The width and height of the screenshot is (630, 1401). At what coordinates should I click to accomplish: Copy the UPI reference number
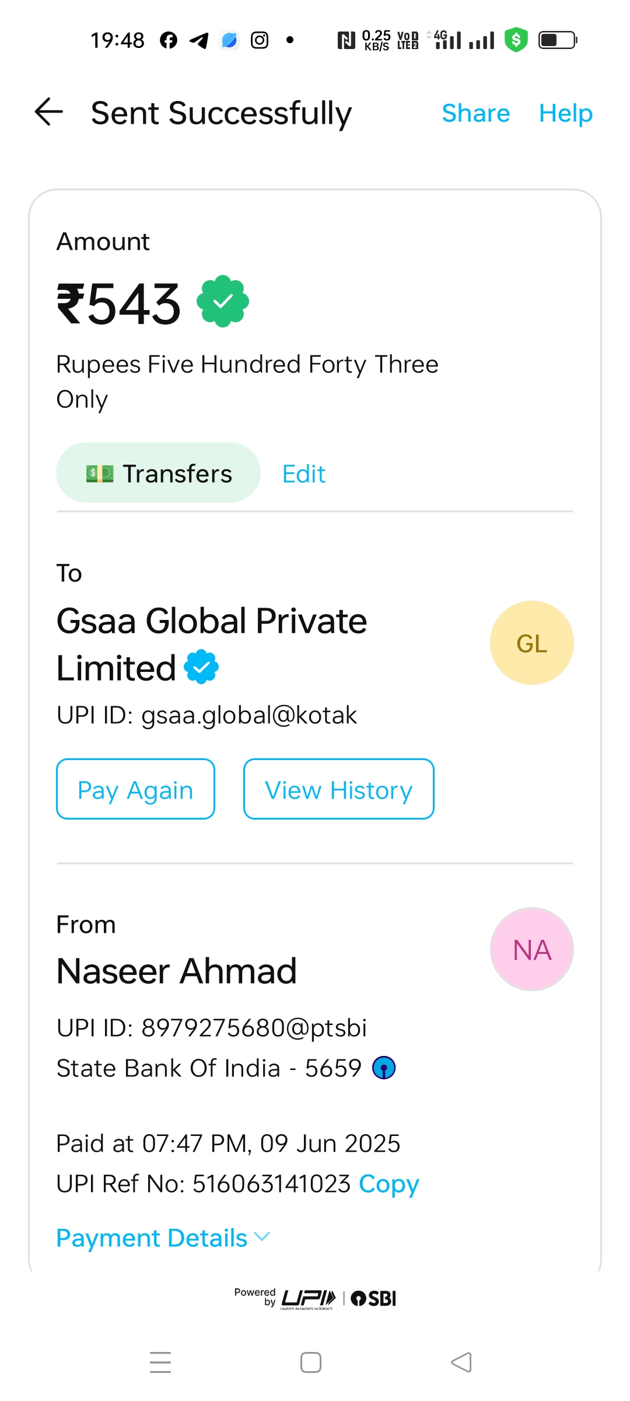388,1184
